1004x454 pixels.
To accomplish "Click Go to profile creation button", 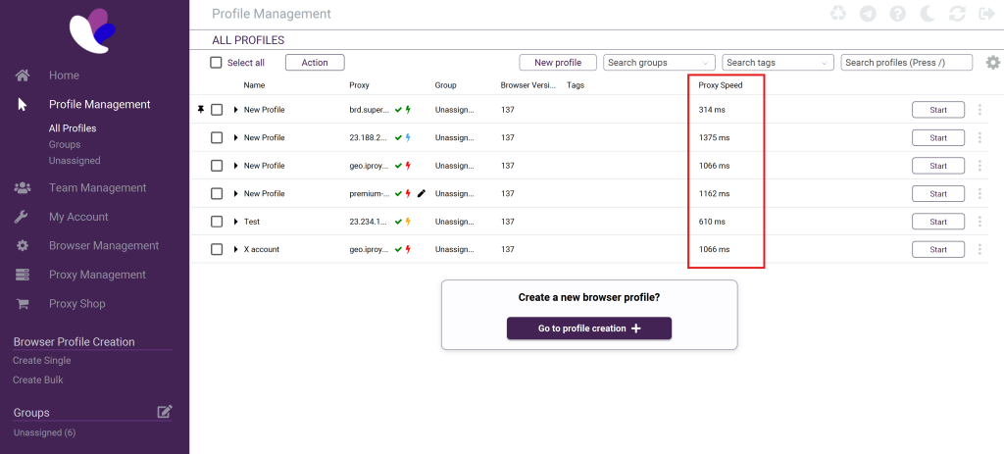I will (588, 328).
